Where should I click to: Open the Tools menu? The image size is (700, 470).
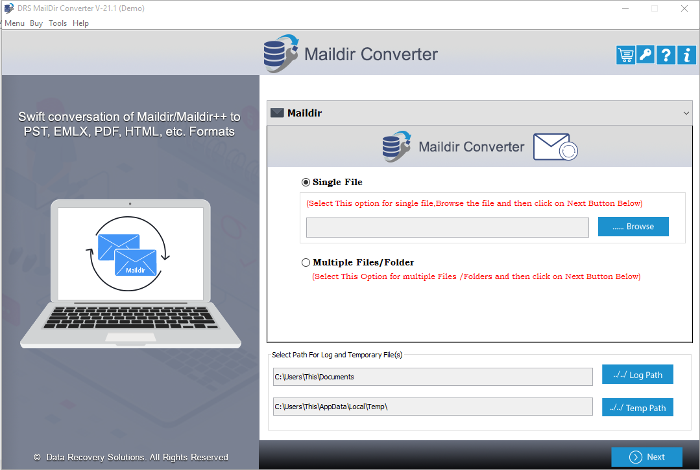(57, 23)
